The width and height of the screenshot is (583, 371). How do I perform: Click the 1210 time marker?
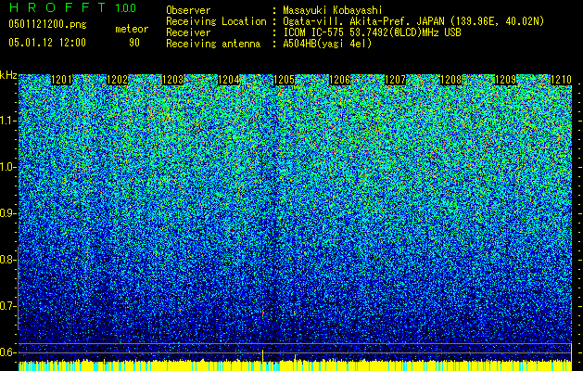coord(561,80)
